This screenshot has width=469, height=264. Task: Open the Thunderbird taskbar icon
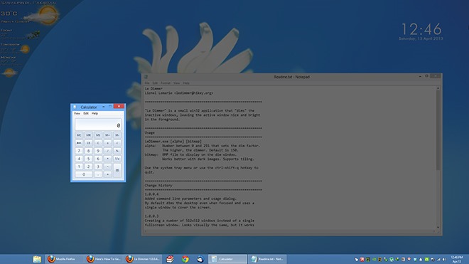point(200,259)
